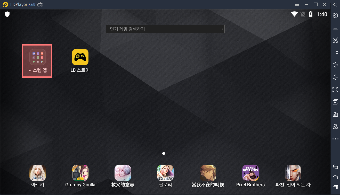Click the no-SIM status icon
Image resolution: width=340 pixels, height=195 pixels.
(303, 14)
